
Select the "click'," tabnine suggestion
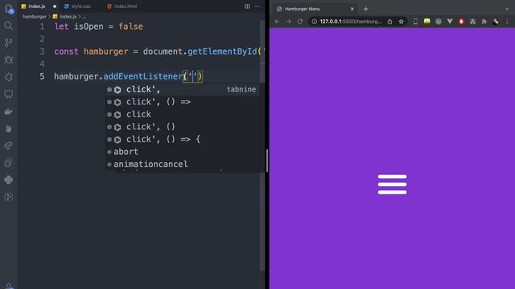[183, 89]
